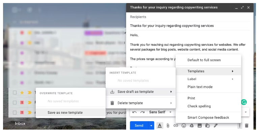This screenshot has height=133, width=259.
Task: Click red exclamation icon in last inbox row
Action: [22, 112]
